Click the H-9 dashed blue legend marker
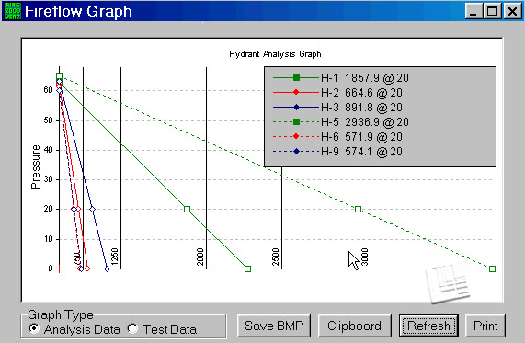Viewport: 525px width, 343px height. point(296,152)
